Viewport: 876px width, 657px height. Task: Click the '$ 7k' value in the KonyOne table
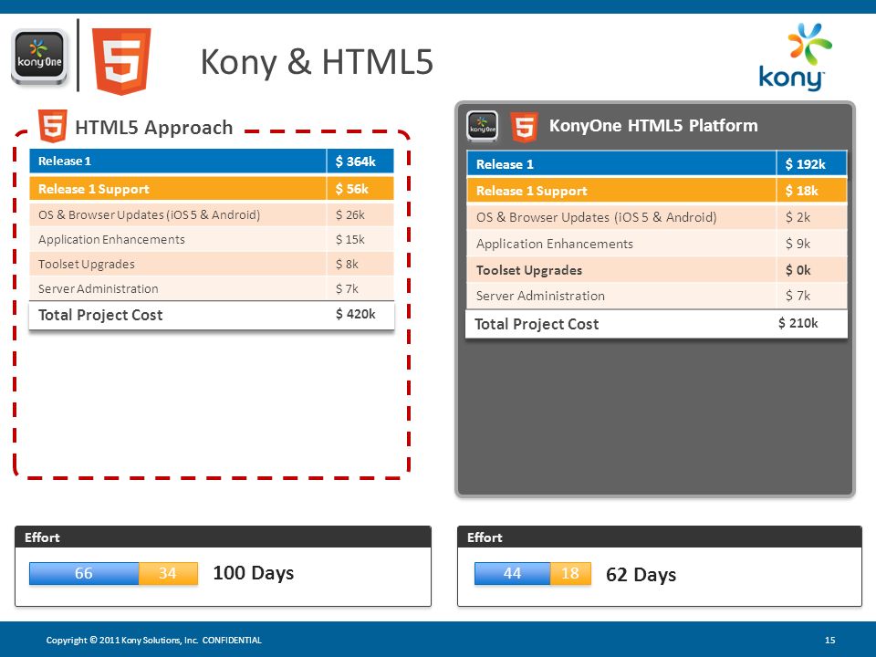coord(798,296)
